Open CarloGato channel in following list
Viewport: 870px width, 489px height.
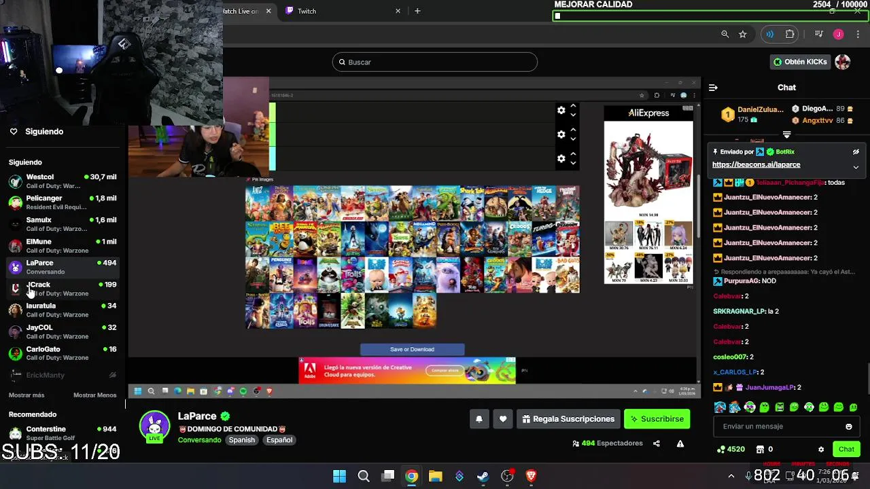point(63,353)
